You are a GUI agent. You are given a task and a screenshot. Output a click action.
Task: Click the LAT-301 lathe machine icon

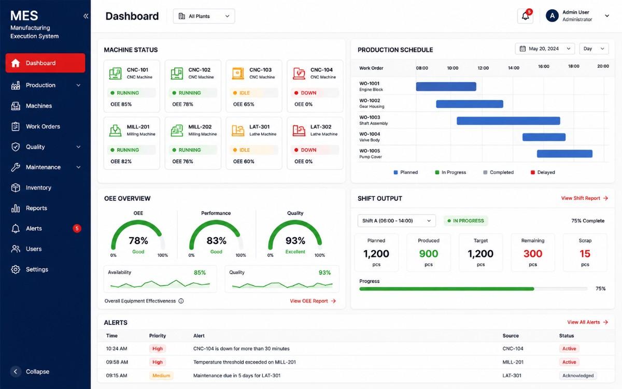238,130
